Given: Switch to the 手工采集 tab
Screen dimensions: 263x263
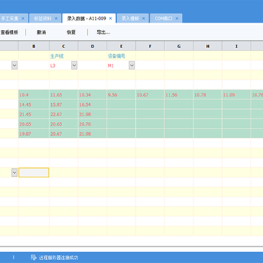Looking at the screenshot, I should (10, 18).
